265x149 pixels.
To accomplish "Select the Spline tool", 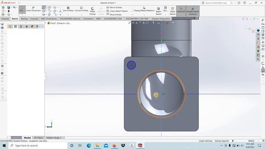I will (x=55, y=7).
